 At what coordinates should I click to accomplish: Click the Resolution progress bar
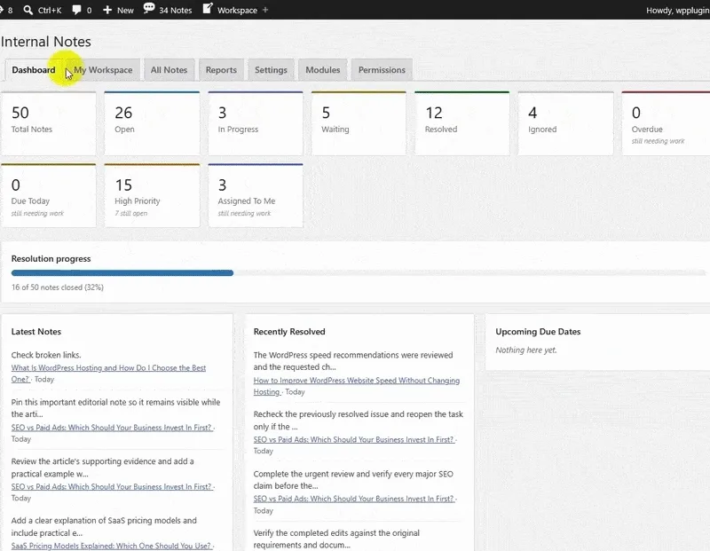coord(359,273)
